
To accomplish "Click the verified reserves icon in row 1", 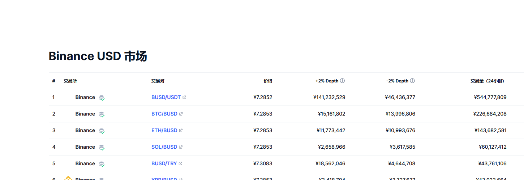I will click(102, 98).
